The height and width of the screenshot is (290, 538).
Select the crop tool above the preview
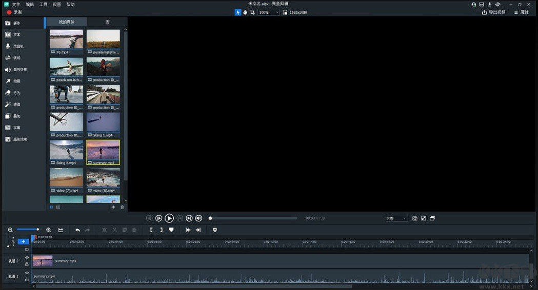pos(252,12)
